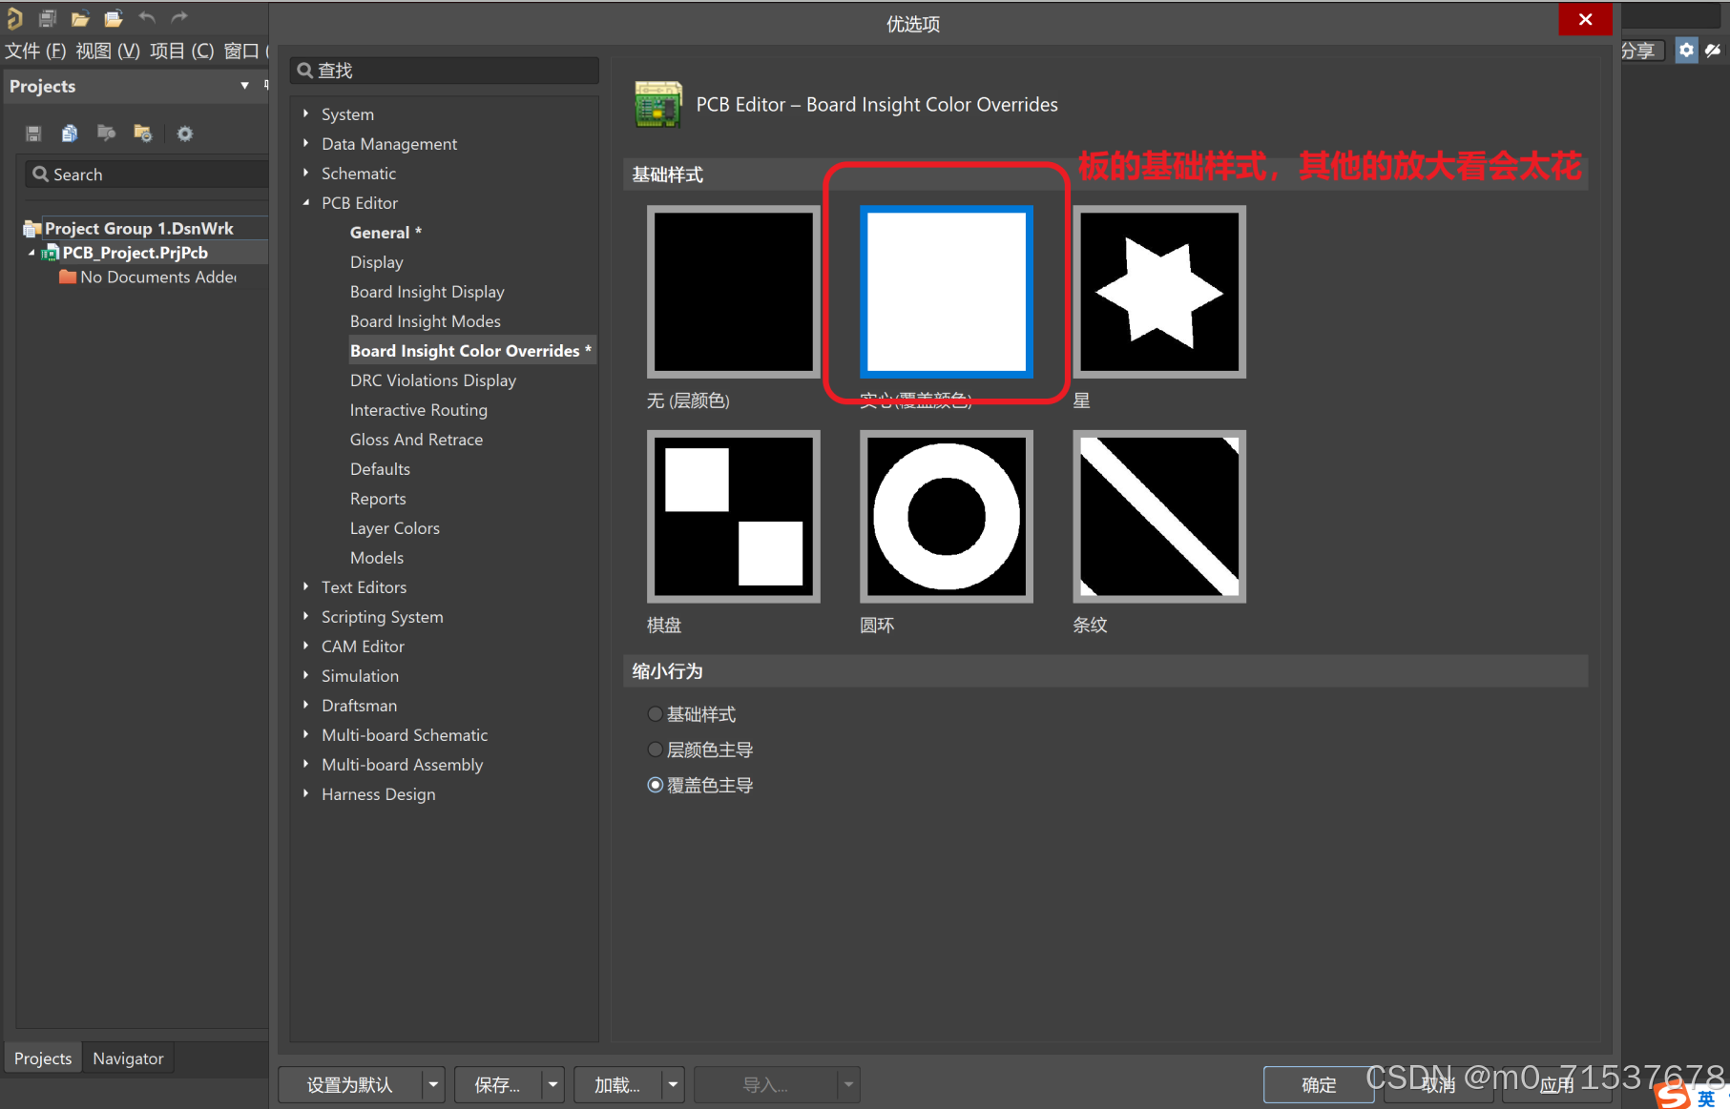Open the Projects panel dropdown arrow
The image size is (1730, 1109).
point(244,86)
